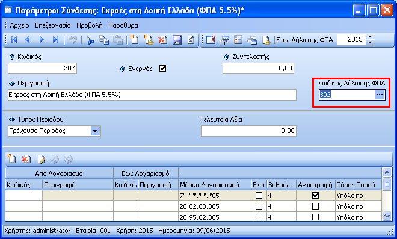The image size is (397, 239).
Task: Click the copy icon in toolbar
Action: (x=104, y=40)
